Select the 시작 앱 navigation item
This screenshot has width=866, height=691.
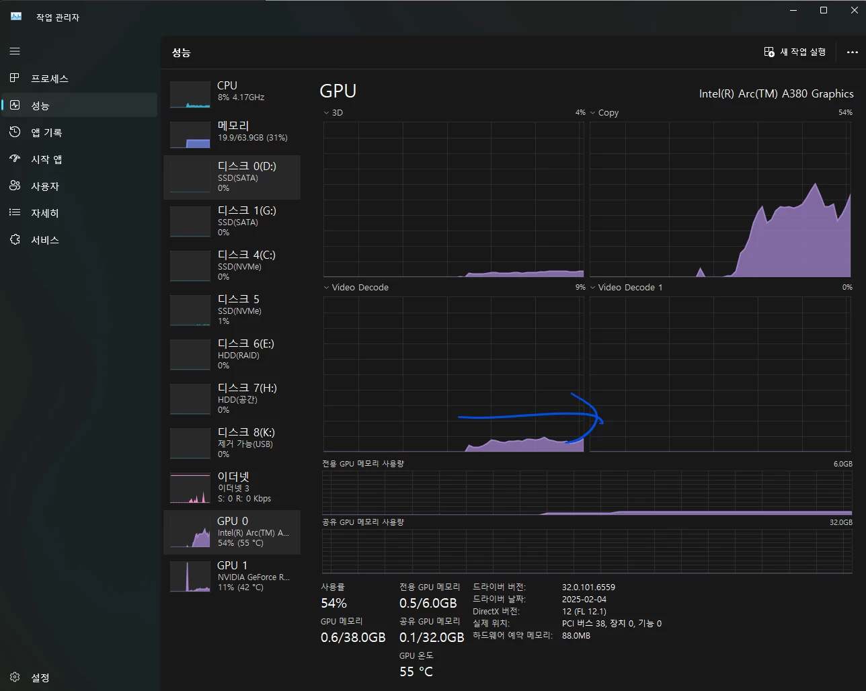[79, 159]
